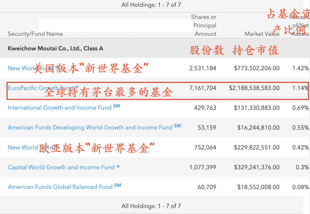Click the Shares or Principal Amount header
The image size is (310, 214).
204,25
